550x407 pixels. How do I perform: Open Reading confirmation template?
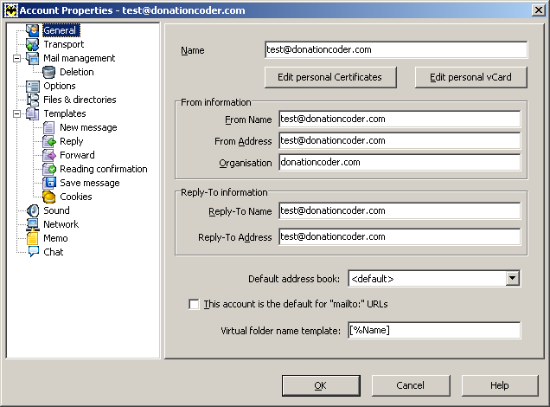click(104, 169)
